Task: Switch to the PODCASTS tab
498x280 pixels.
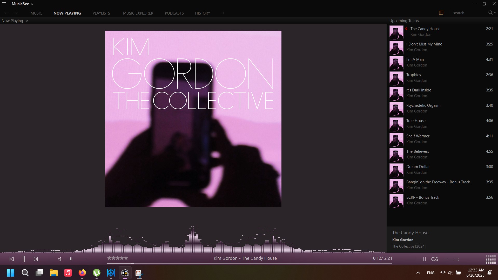Action: click(174, 13)
